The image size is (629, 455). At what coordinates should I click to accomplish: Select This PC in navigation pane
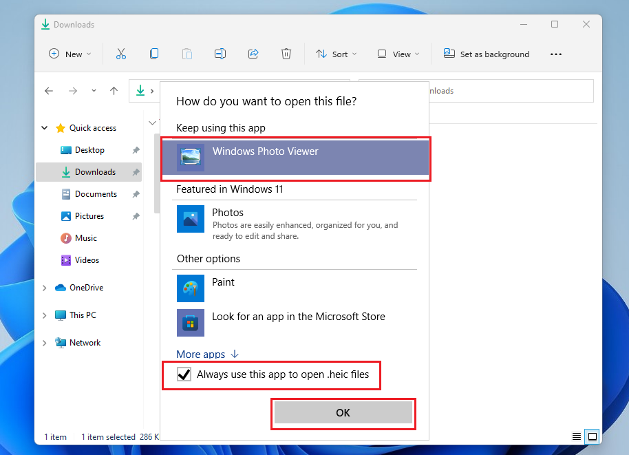[x=76, y=315]
